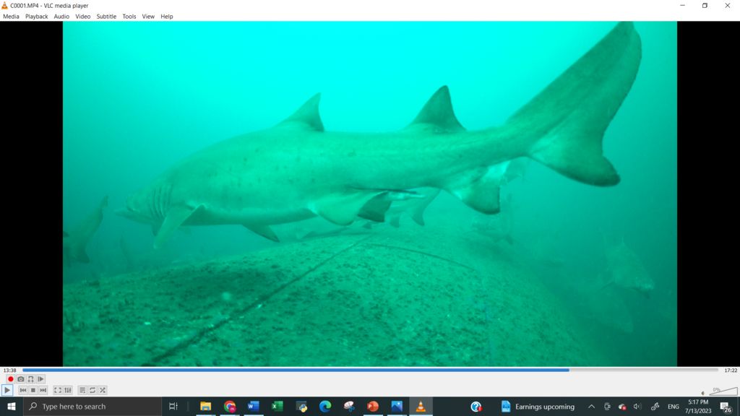Open the Subtitle menu
The height and width of the screenshot is (416, 740).
tap(106, 17)
